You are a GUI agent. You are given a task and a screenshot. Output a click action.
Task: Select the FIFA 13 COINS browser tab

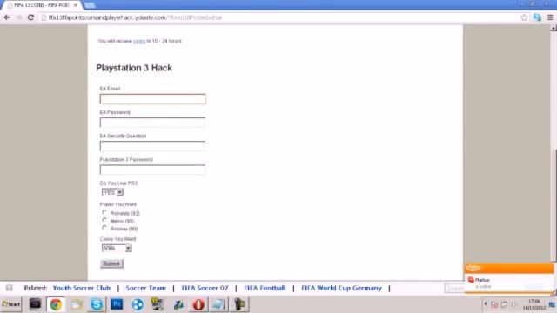[41, 5]
